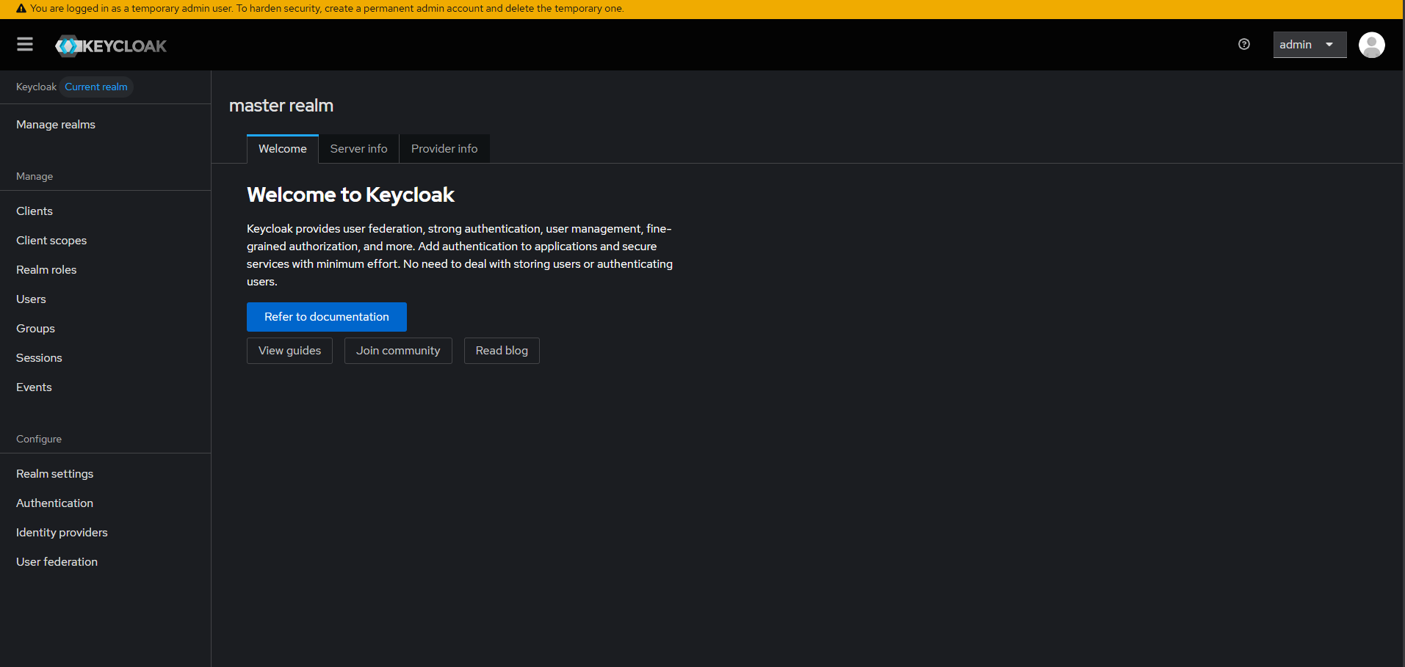Click the warning icon in banner
The height and width of the screenshot is (667, 1405).
21,9
